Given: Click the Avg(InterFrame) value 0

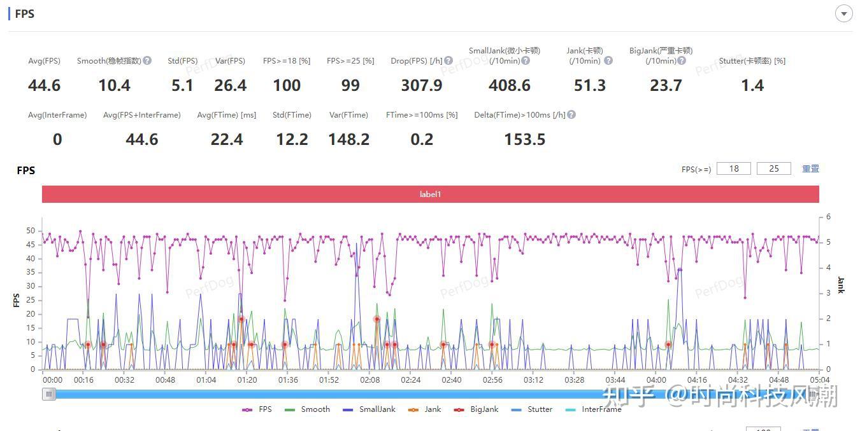Looking at the screenshot, I should 57,139.
